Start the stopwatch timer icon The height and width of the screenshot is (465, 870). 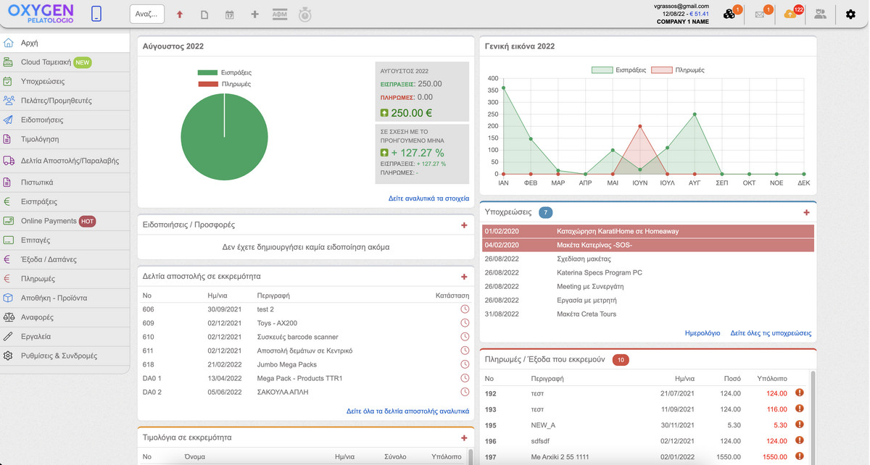point(305,14)
